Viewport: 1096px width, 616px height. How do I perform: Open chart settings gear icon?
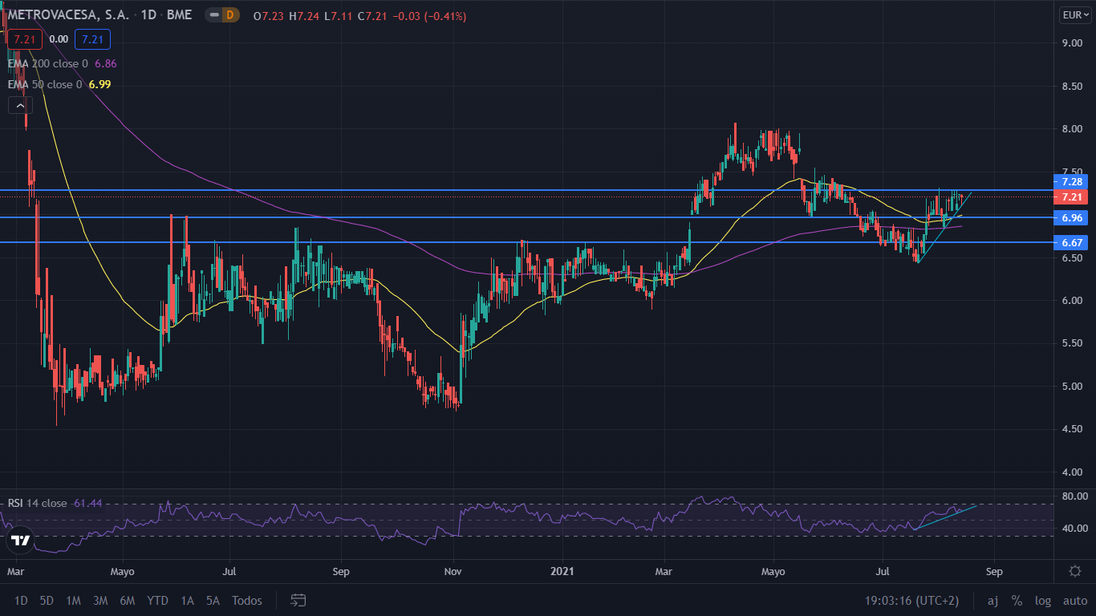click(1074, 571)
